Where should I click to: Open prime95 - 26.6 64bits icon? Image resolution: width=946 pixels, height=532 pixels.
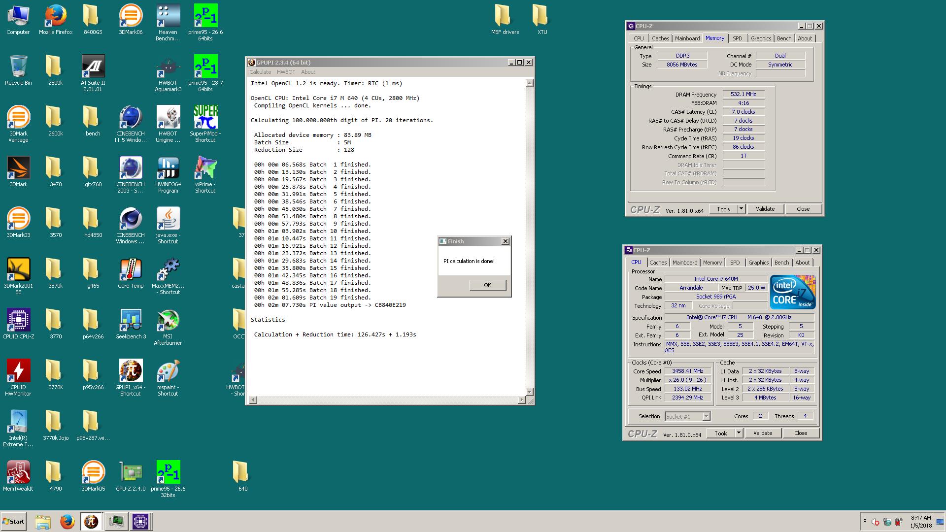coord(205,23)
